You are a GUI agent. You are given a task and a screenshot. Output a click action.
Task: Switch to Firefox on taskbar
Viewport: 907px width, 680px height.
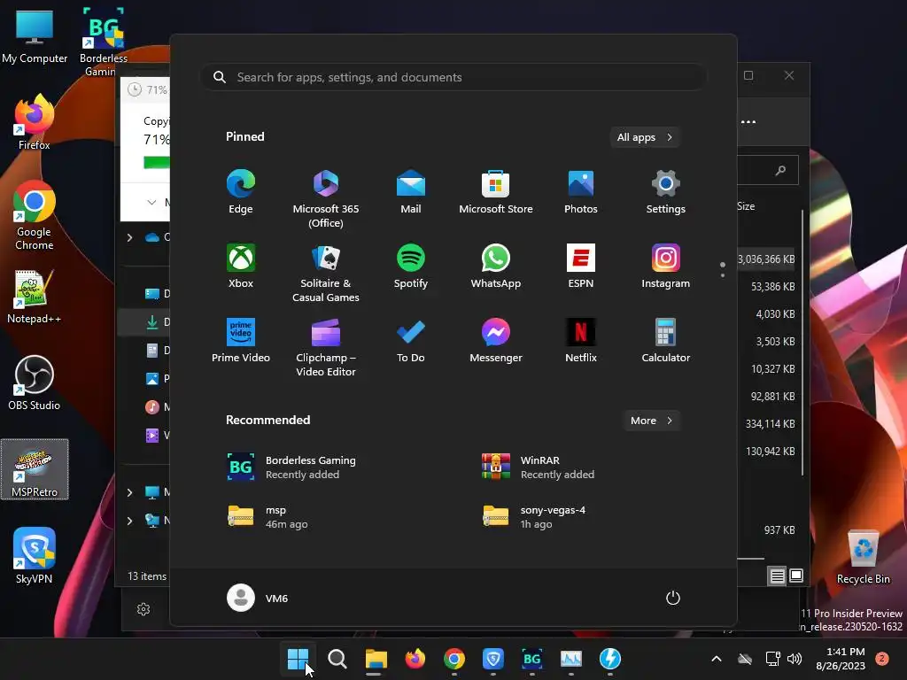tap(415, 659)
